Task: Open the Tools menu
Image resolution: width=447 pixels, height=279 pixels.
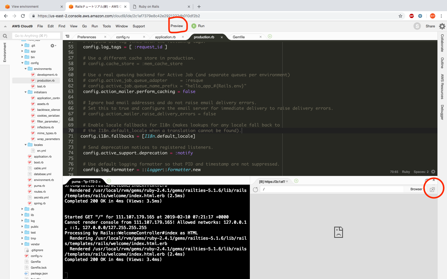Action: pos(106,26)
